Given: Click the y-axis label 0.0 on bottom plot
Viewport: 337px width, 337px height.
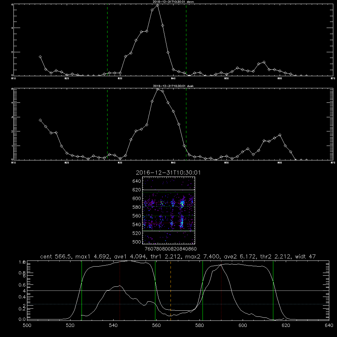Looking at the screenshot, I should [22, 319].
